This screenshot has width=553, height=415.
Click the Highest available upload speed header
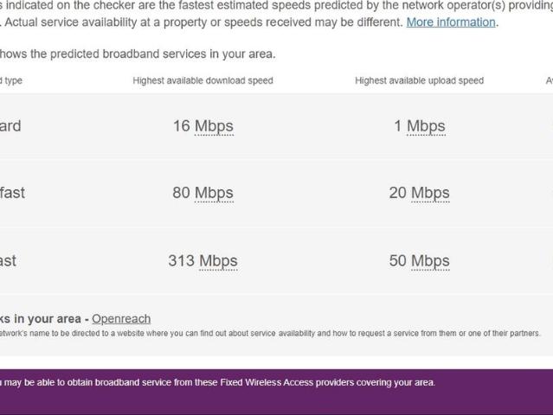tap(419, 80)
